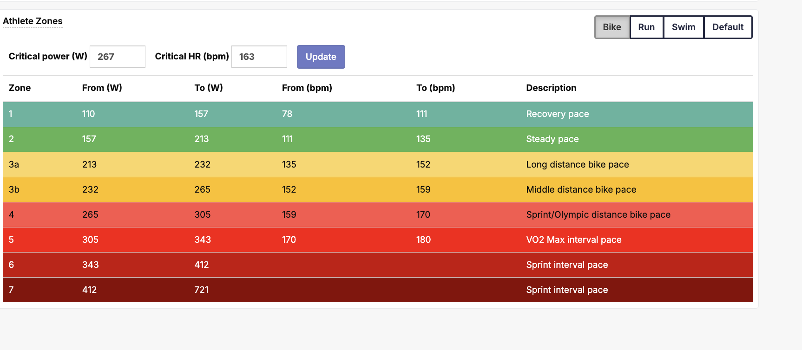Select the Middle distance bike pace description

click(x=581, y=189)
